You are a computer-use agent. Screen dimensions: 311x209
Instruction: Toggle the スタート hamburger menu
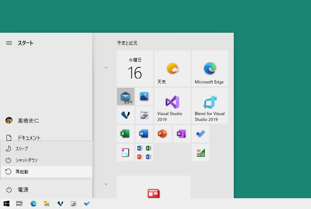[9, 43]
